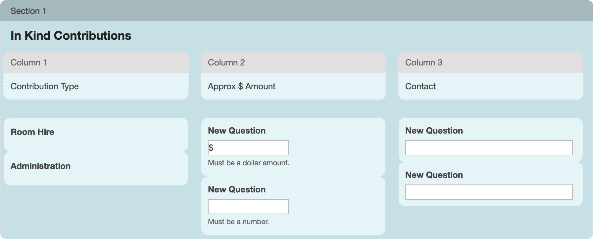Select the Column 3 header

tap(490, 62)
